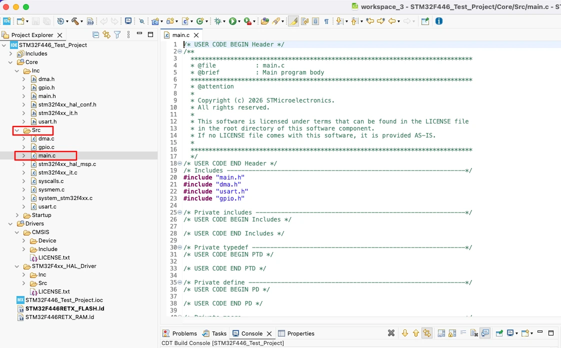
Task: Open Project Explorer view menu three dots
Action: (128, 34)
